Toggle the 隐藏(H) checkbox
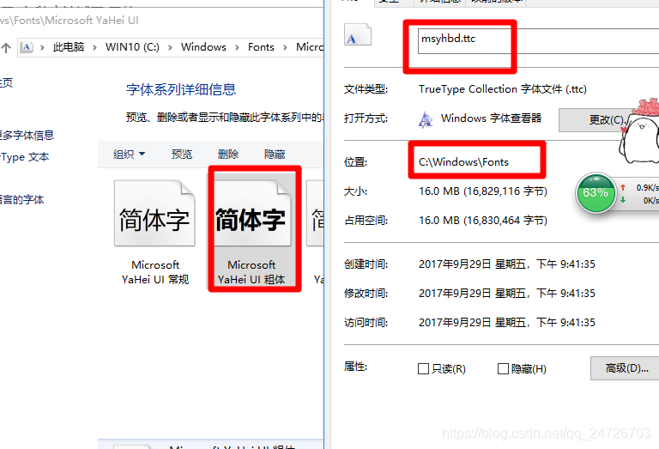Image resolution: width=659 pixels, height=449 pixels. pyautogui.click(x=503, y=368)
